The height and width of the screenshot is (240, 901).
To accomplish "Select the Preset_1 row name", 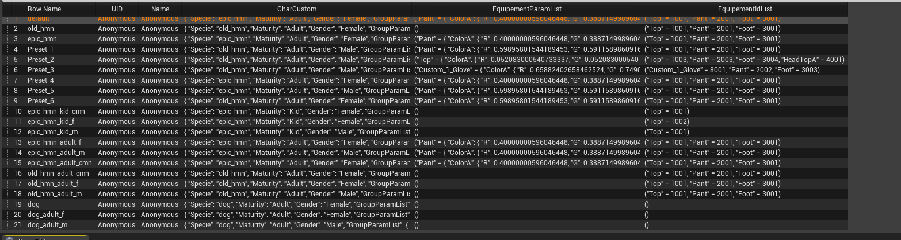I will (x=40, y=49).
